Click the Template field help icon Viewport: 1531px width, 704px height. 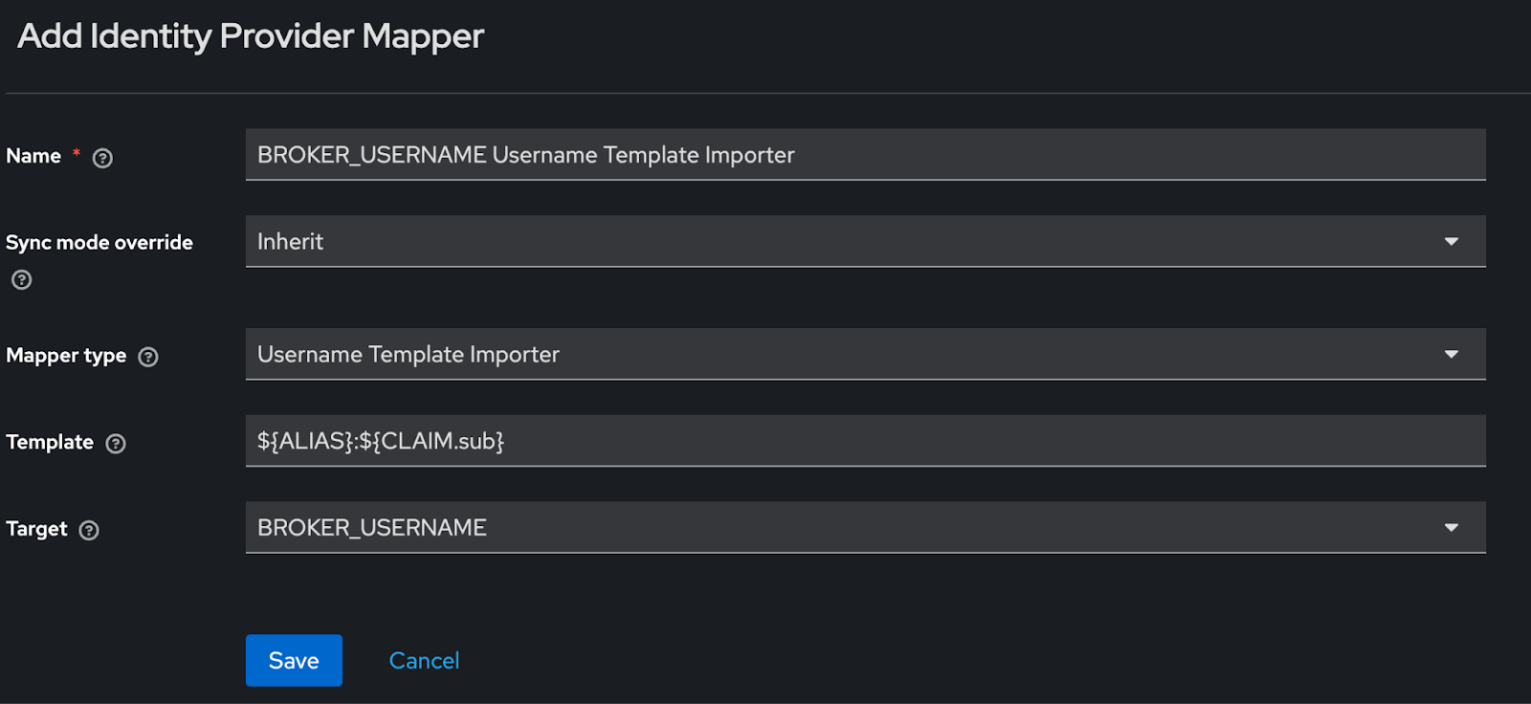pyautogui.click(x=116, y=443)
